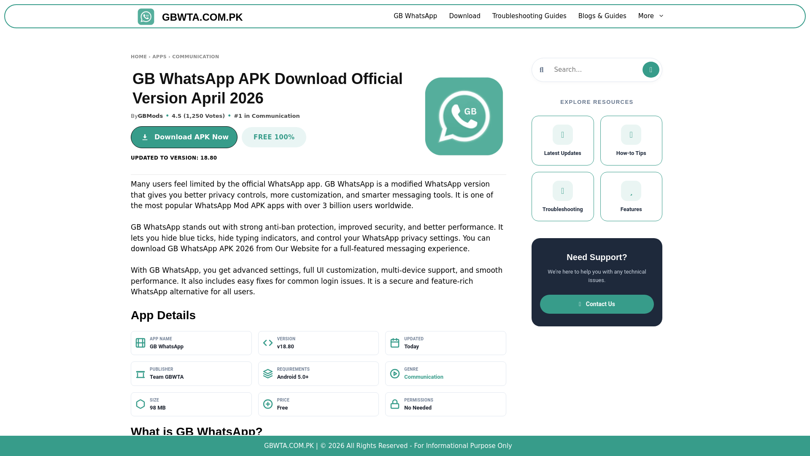This screenshot has height=456, width=810.
Task: Click the 'Free' price value
Action: [282, 408]
